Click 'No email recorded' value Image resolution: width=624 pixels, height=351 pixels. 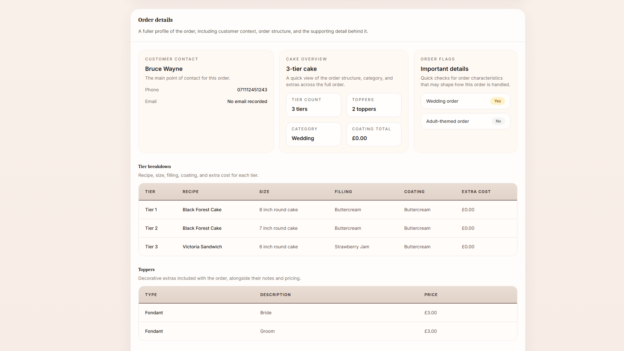pos(247,101)
